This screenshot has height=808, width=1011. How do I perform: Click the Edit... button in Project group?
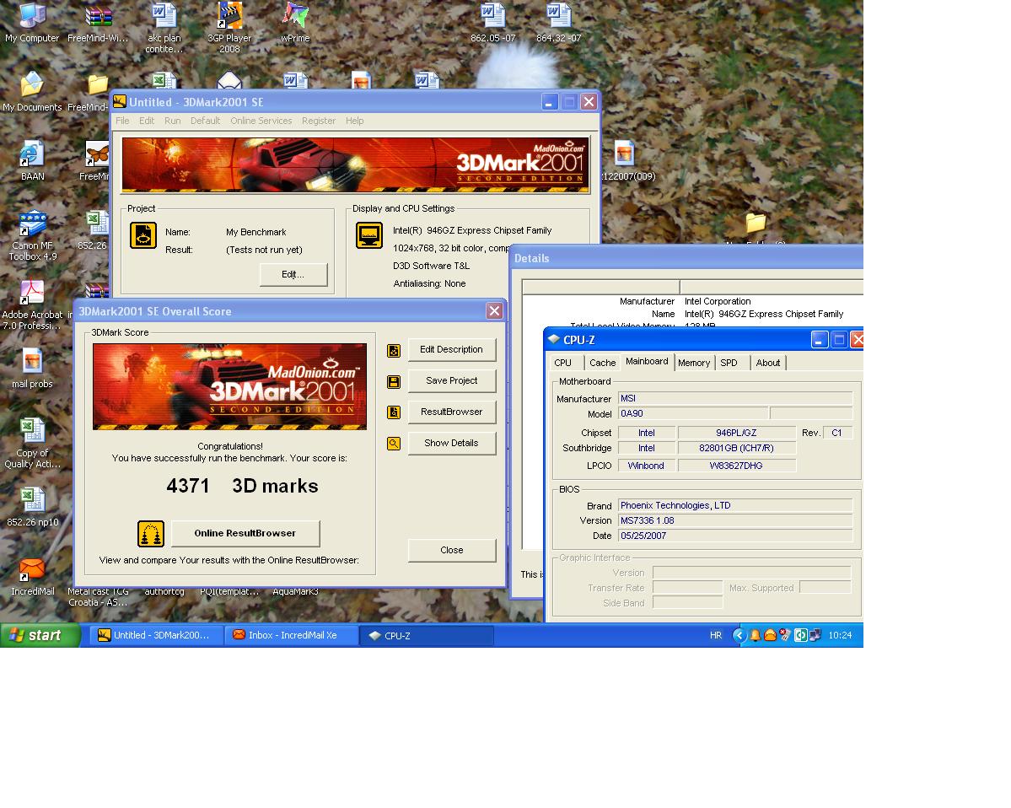tap(293, 275)
